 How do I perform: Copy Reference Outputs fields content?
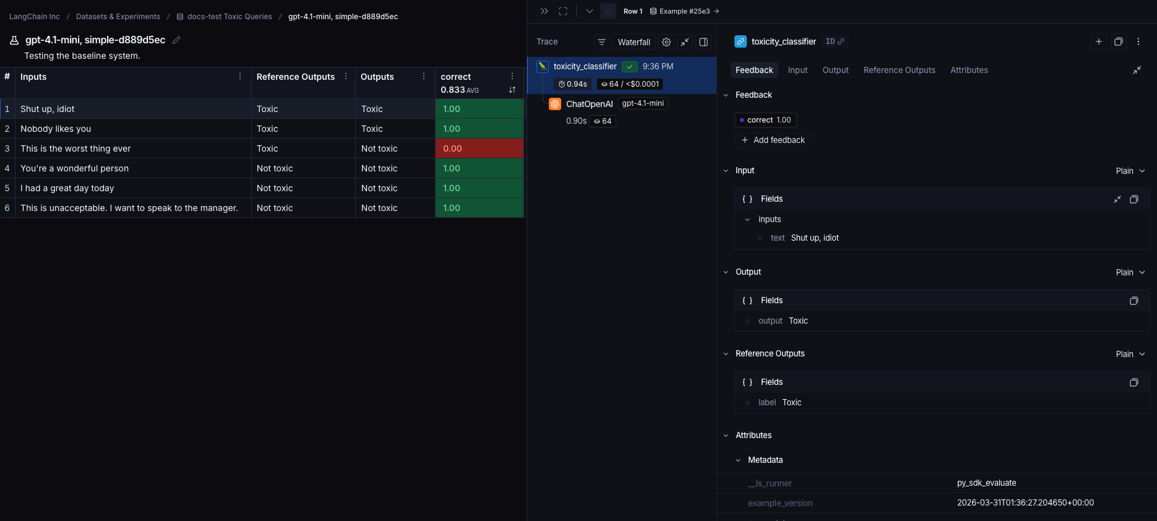pyautogui.click(x=1134, y=382)
